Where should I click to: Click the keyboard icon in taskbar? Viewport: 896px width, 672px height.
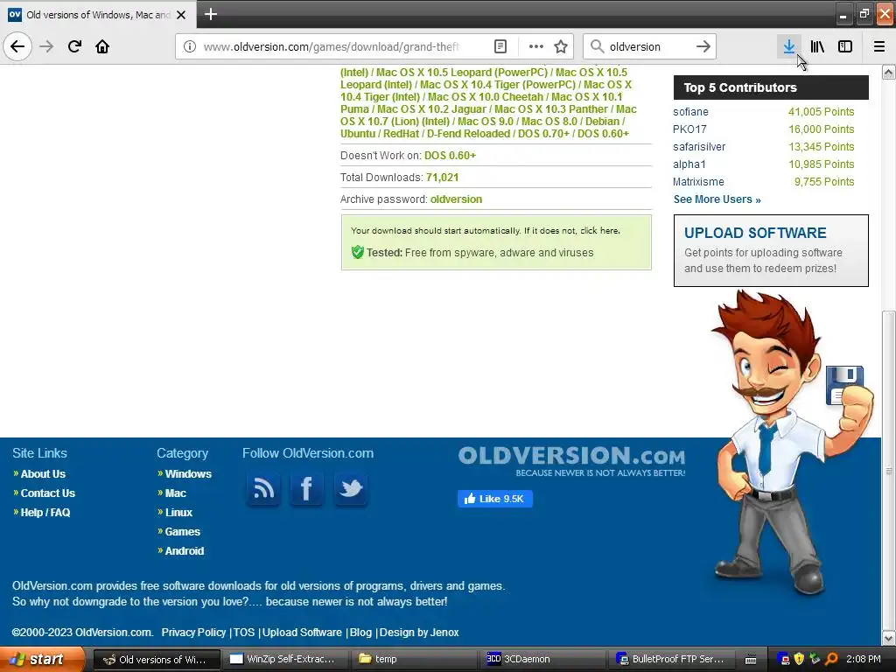[751, 660]
